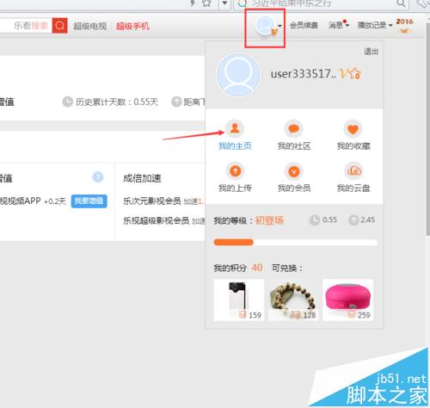430x408 pixels.
Task: Click the large profile avatar picture
Action: 238,75
